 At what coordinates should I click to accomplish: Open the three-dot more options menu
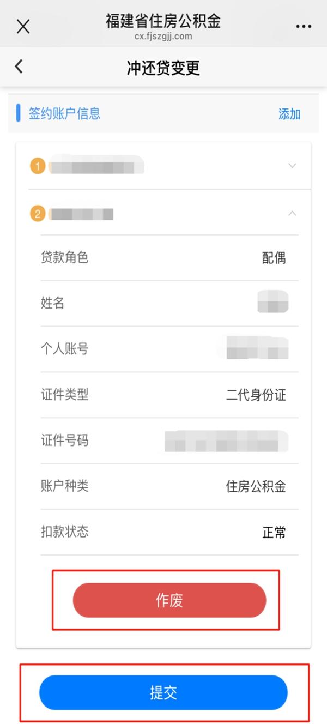coord(303,26)
